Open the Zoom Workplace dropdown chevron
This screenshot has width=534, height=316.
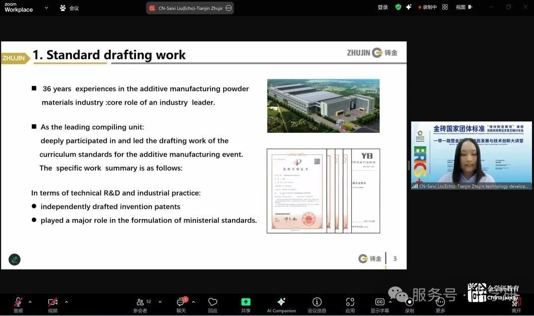46,8
